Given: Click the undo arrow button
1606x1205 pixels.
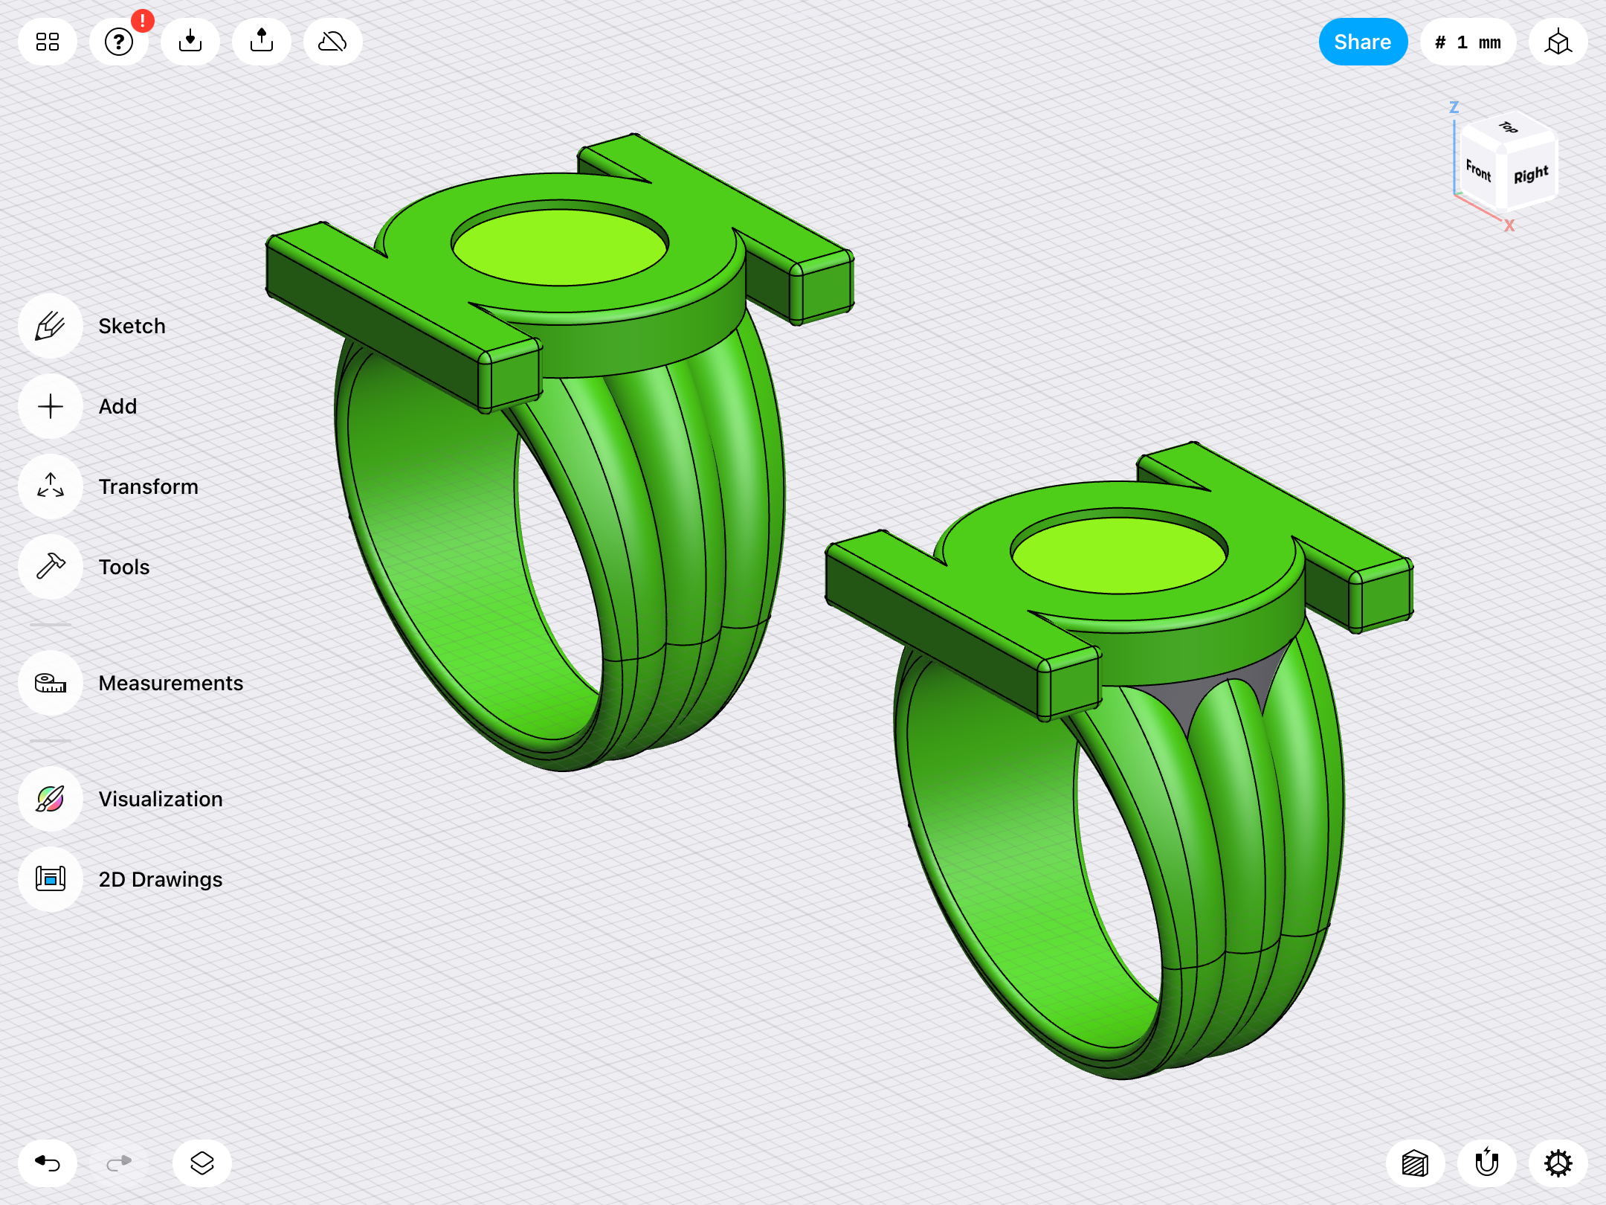Looking at the screenshot, I should point(48,1163).
